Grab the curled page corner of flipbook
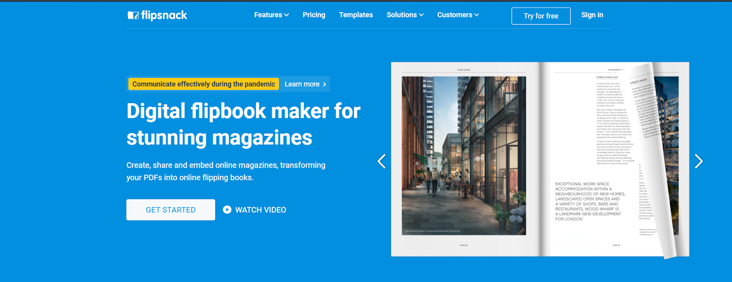The image size is (732, 282). pyautogui.click(x=669, y=250)
